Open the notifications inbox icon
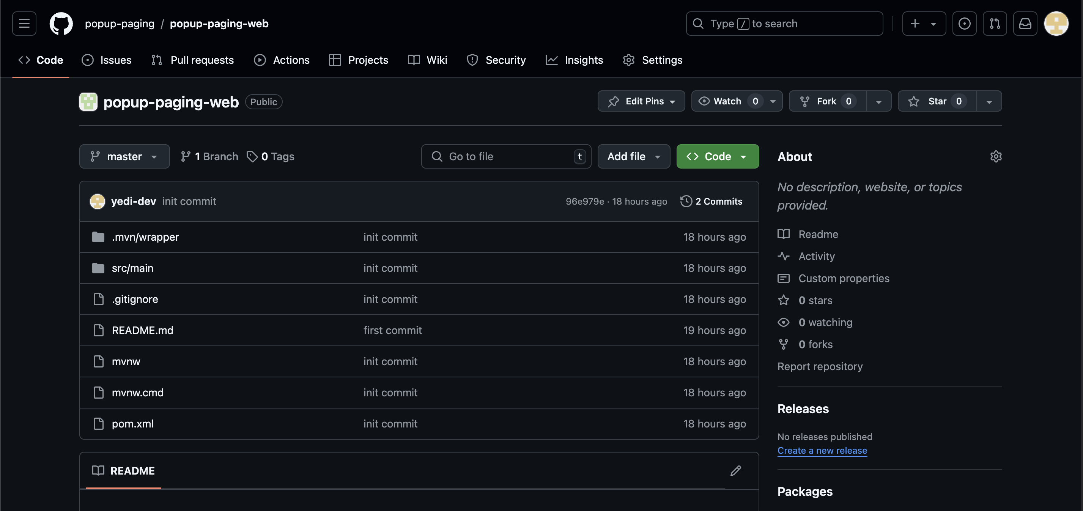The image size is (1083, 511). click(x=1025, y=24)
